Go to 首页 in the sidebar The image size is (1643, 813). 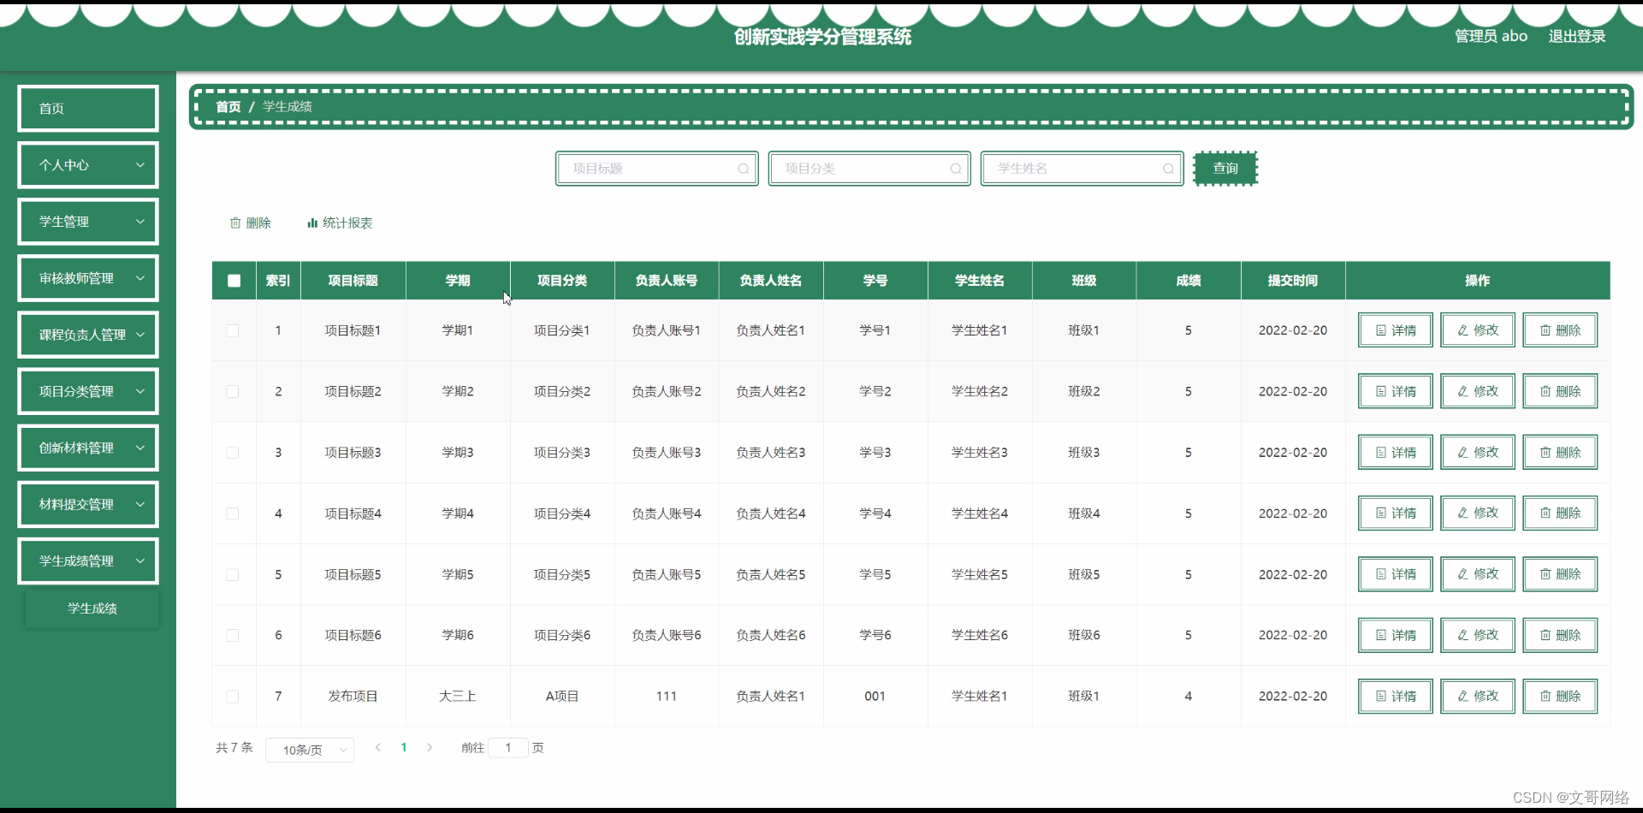(88, 109)
